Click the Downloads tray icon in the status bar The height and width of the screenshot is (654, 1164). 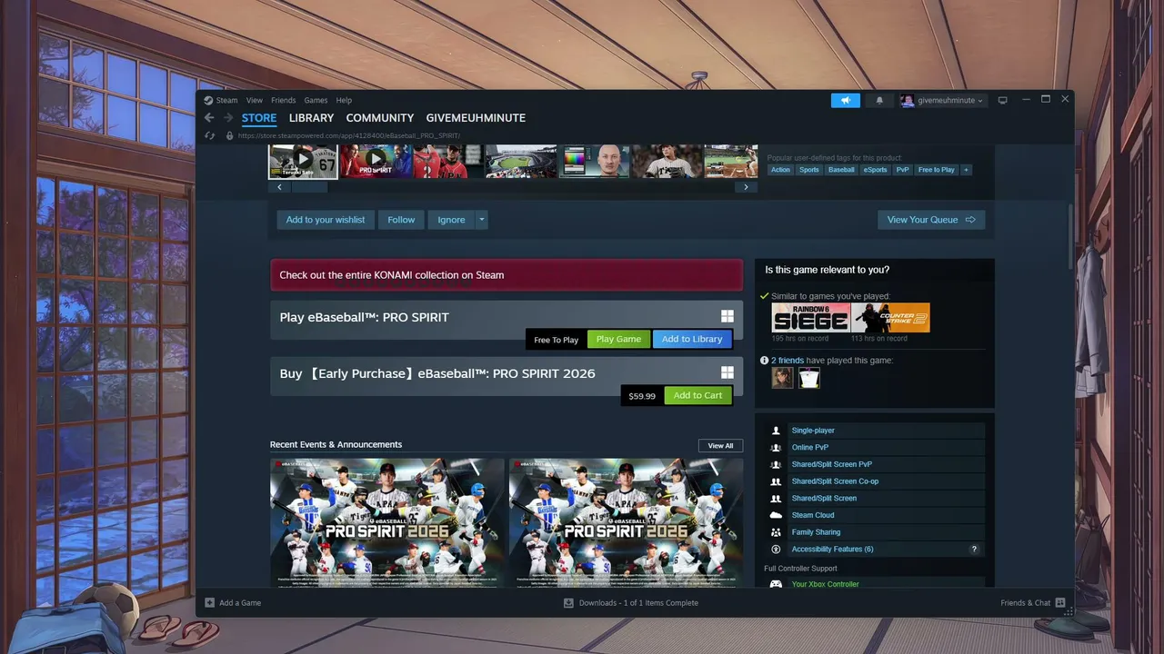pyautogui.click(x=568, y=602)
